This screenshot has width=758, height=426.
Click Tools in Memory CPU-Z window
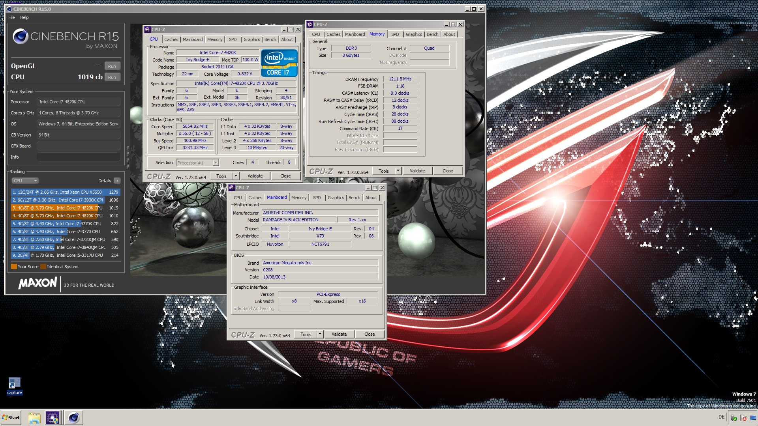click(x=384, y=171)
